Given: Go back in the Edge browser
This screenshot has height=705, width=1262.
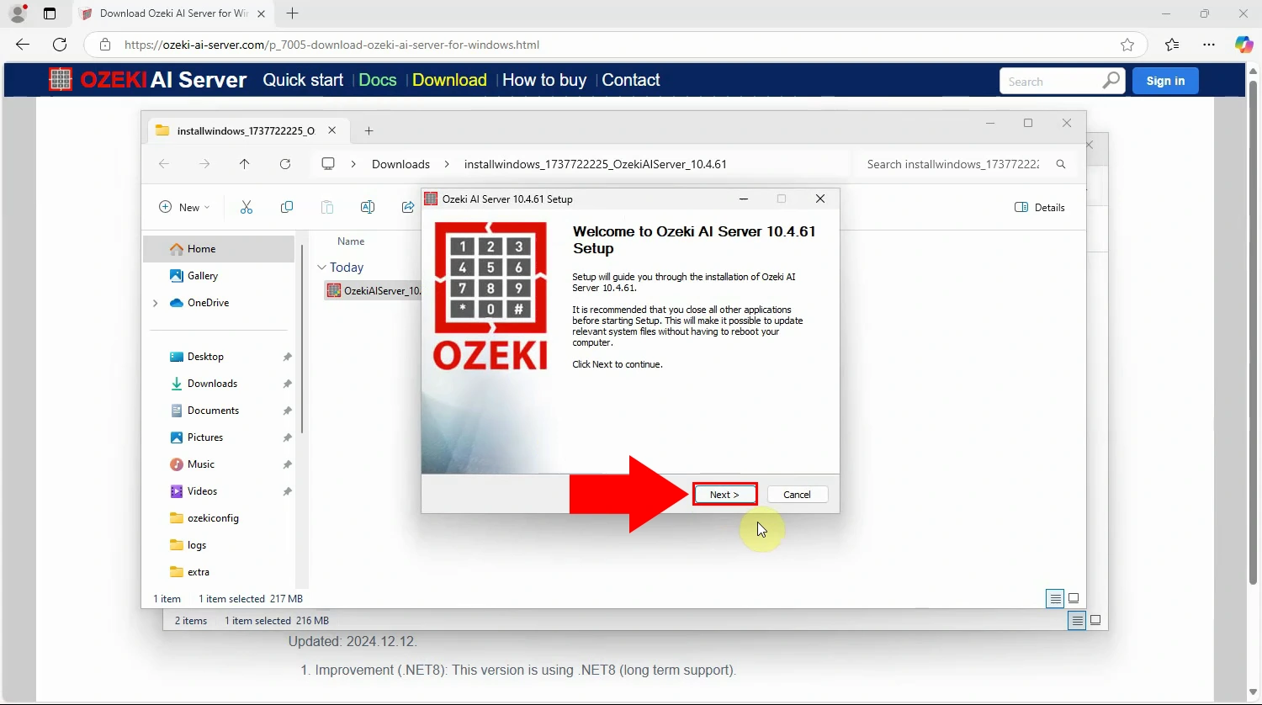Looking at the screenshot, I should coord(23,45).
